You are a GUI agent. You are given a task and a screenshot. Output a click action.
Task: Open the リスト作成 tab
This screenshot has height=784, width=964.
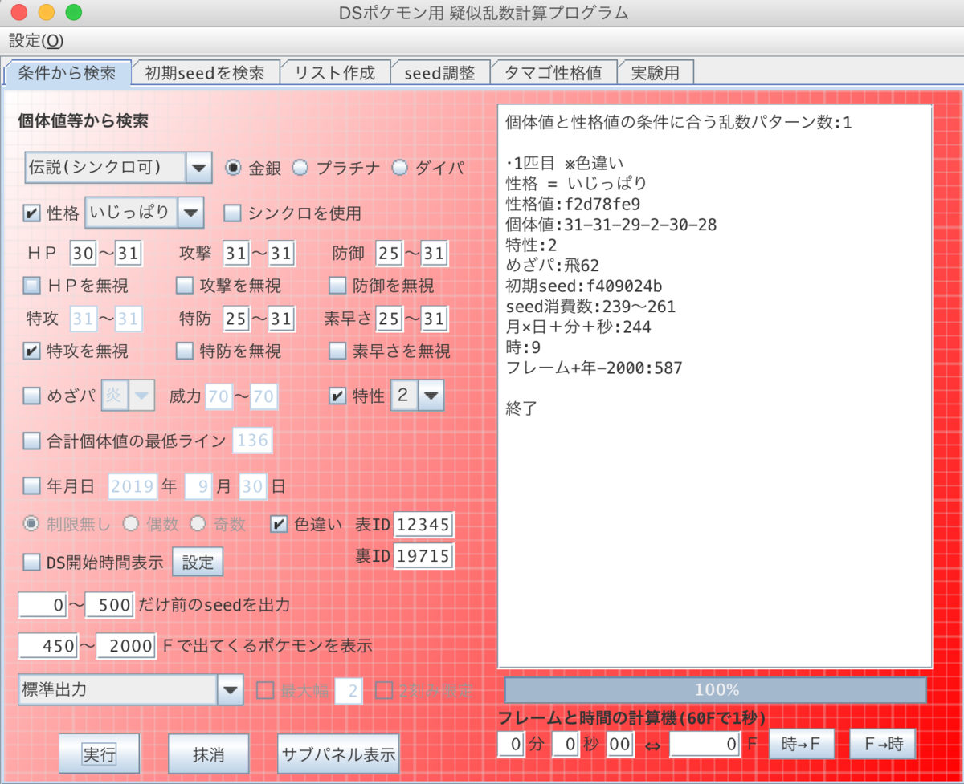tap(335, 73)
